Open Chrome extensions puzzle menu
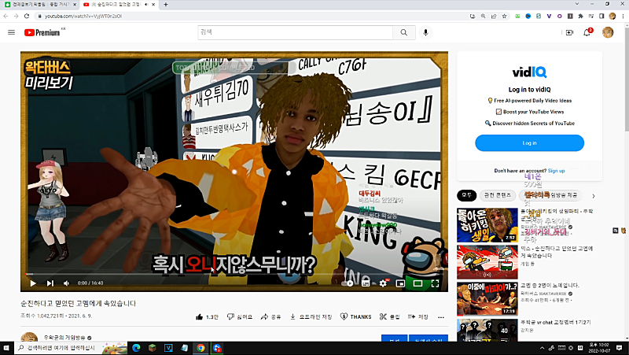Image resolution: width=629 pixels, height=355 pixels. 580,16
